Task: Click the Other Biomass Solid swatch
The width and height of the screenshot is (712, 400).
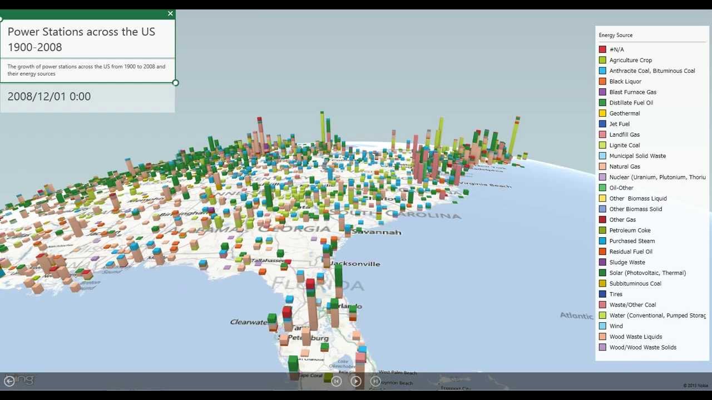Action: 602,209
